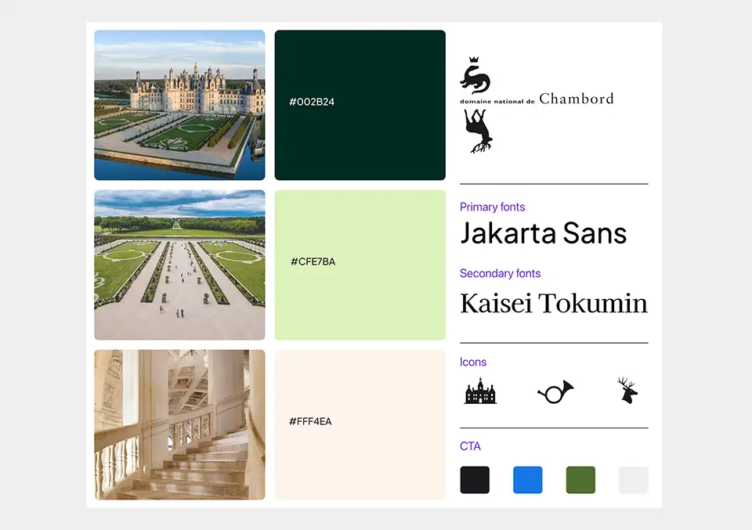Click the upside-down stag logo emblem
The image size is (752, 530).
pos(477,131)
